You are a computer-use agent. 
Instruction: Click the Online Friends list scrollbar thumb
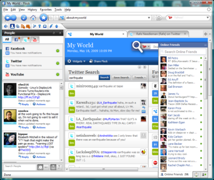pyautogui.click(x=205, y=79)
